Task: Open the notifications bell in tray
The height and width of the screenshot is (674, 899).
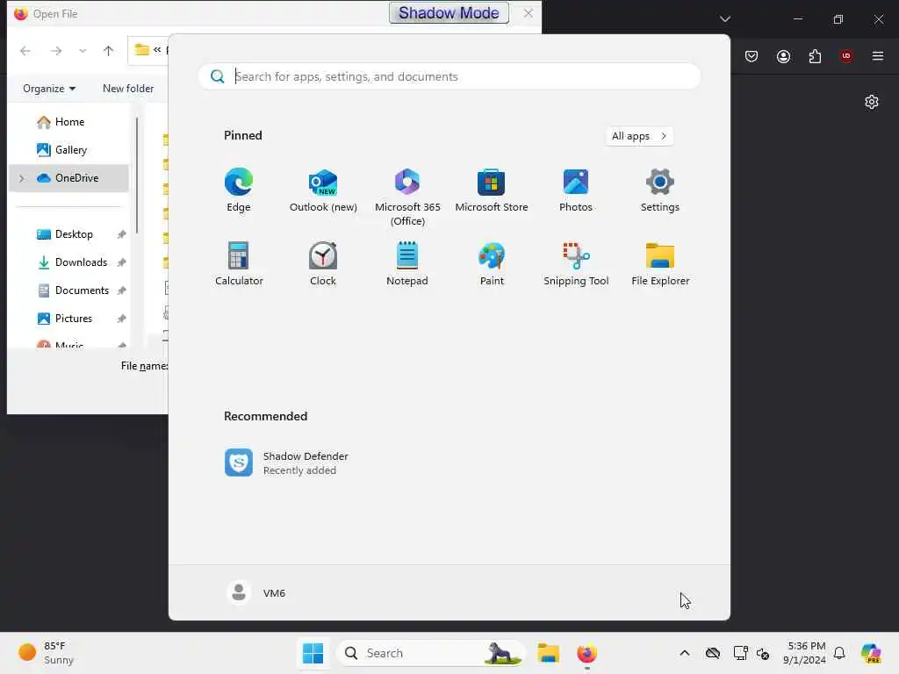Action: click(x=839, y=653)
